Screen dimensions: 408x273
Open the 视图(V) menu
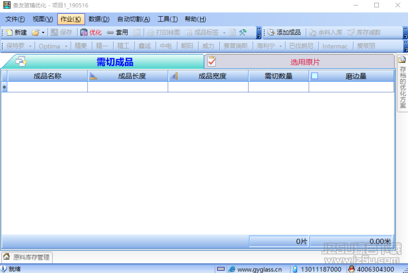(43, 19)
